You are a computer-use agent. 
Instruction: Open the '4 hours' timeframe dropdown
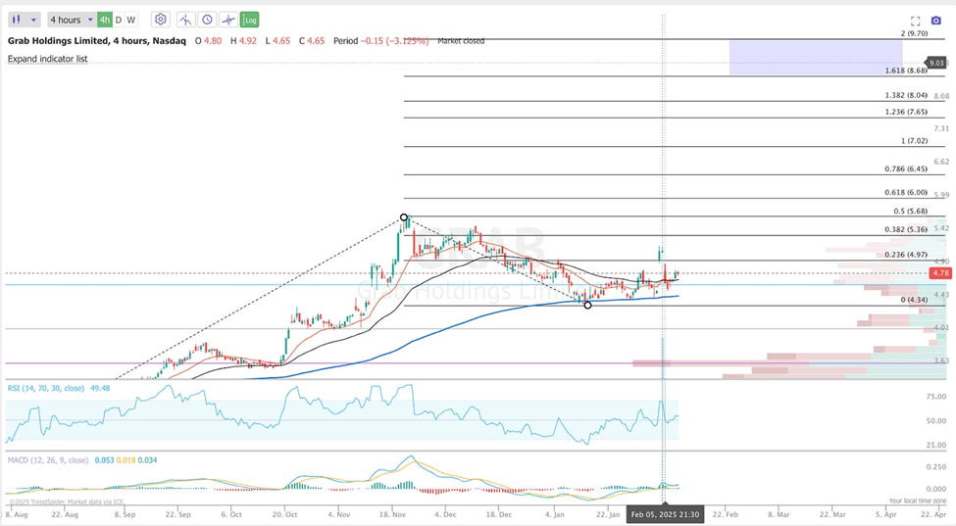tap(72, 20)
